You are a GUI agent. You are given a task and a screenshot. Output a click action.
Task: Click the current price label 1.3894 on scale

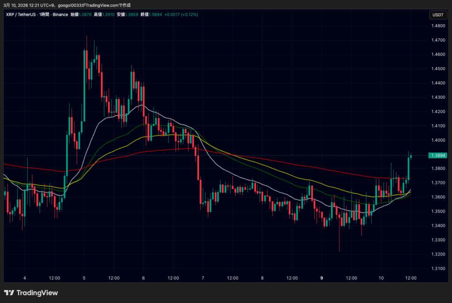click(438, 155)
